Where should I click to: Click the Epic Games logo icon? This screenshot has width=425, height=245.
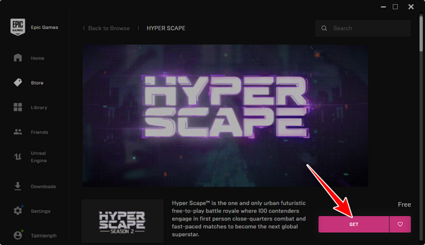click(18, 26)
